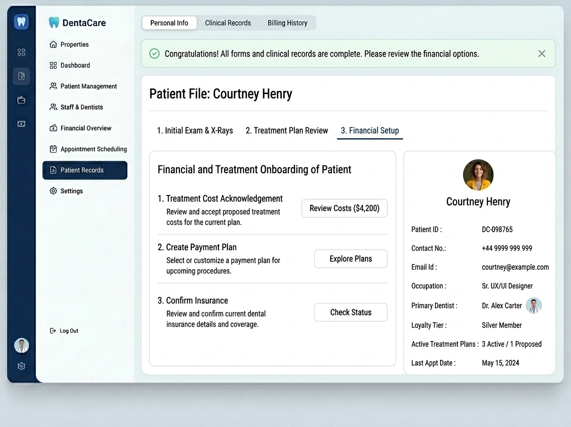Click the Dr. Alex Carter name text
The height and width of the screenshot is (427, 571).
[502, 305]
